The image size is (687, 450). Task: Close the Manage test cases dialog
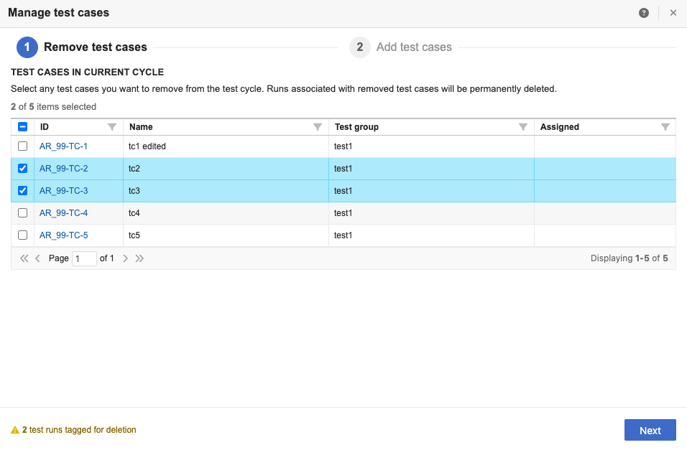pyautogui.click(x=673, y=13)
